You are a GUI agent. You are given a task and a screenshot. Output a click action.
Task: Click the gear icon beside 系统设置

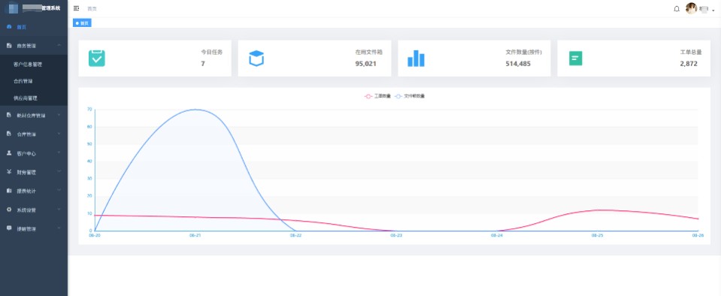pyautogui.click(x=9, y=210)
